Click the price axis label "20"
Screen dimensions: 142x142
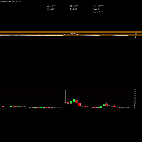(x=135, y=100)
